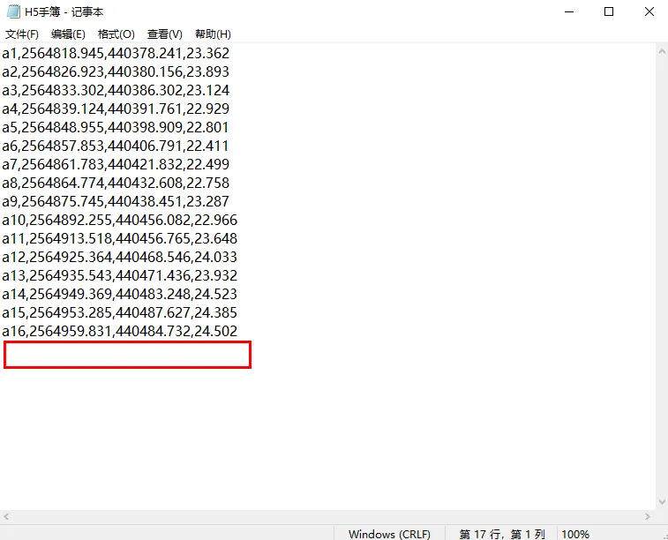Click the line starting with a5,2564848.955
Viewport: 668px width, 540px height.
tap(116, 127)
